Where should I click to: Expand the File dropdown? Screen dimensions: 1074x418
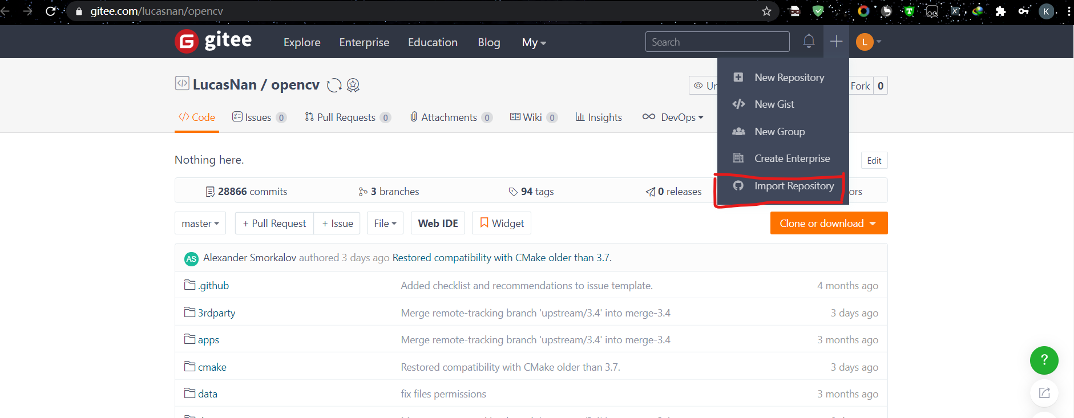tap(385, 224)
